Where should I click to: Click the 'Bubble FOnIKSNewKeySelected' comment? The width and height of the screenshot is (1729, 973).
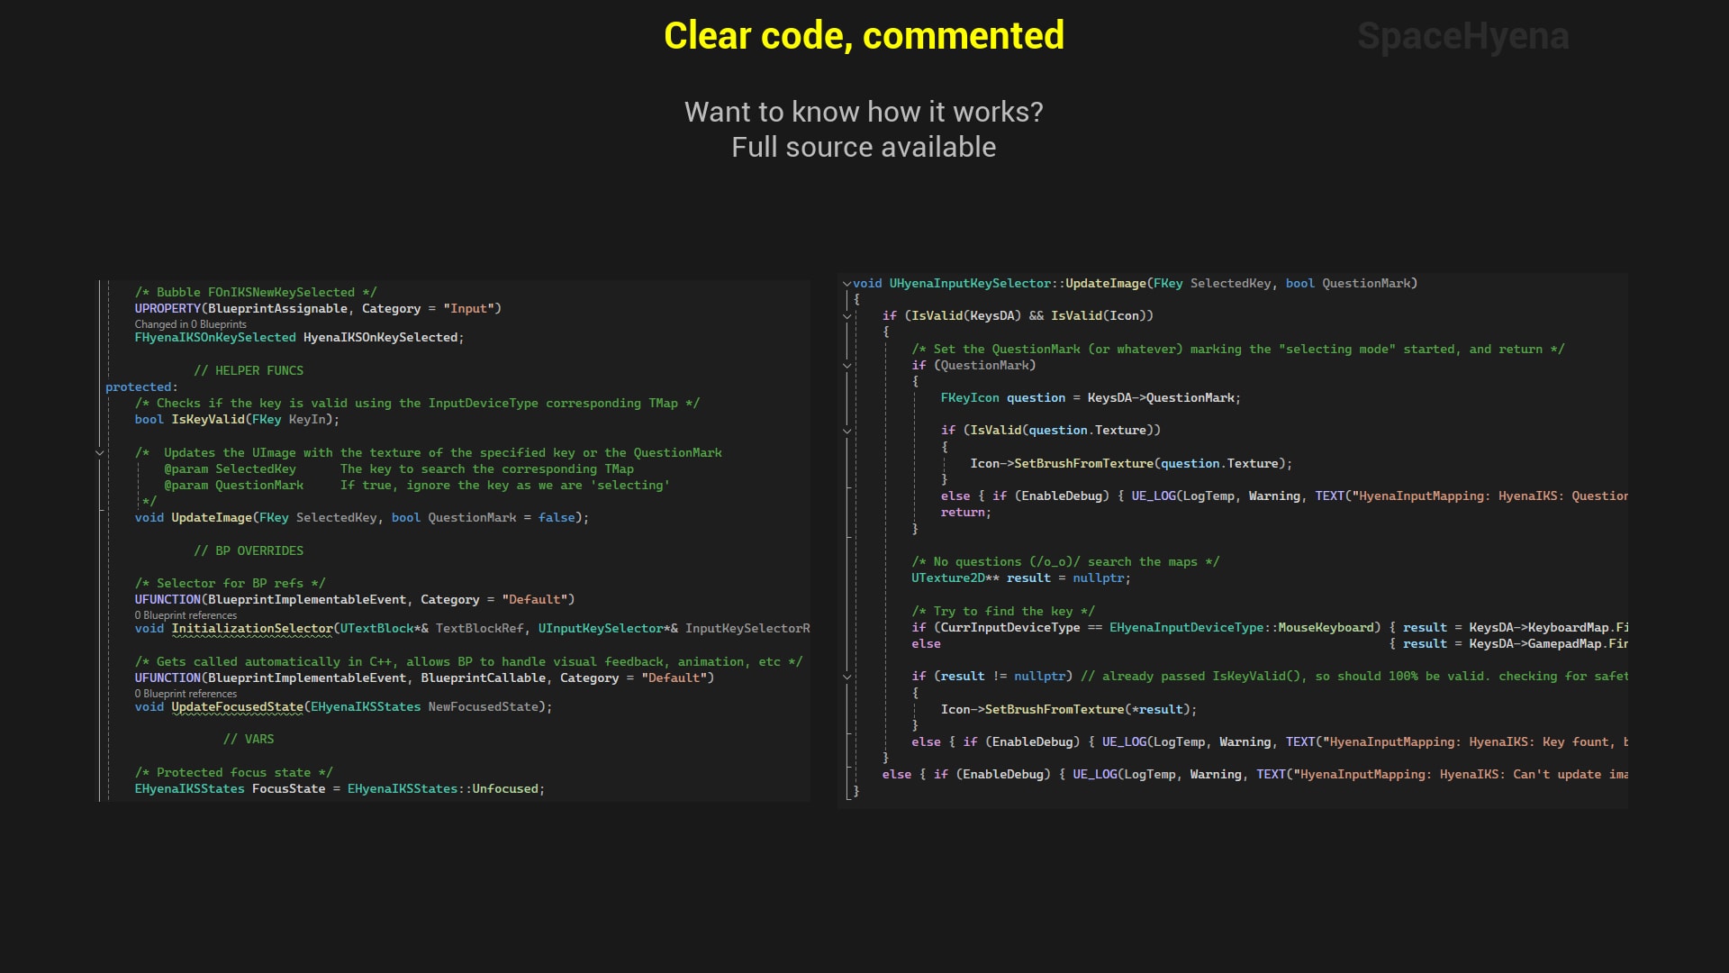click(x=256, y=293)
